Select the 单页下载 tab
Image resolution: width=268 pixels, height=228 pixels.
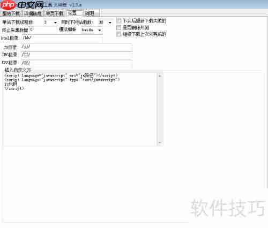click(x=55, y=13)
